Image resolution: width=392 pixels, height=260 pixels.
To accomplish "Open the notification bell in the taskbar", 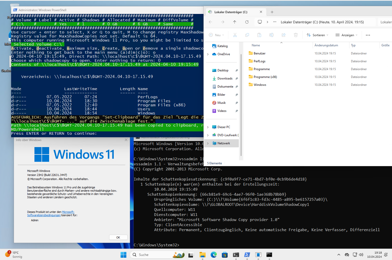I will click(386, 255).
